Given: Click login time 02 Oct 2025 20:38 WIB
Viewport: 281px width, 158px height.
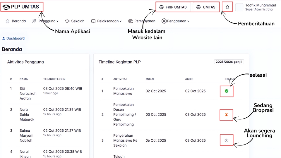Looking at the screenshot, I should pos(62,152).
